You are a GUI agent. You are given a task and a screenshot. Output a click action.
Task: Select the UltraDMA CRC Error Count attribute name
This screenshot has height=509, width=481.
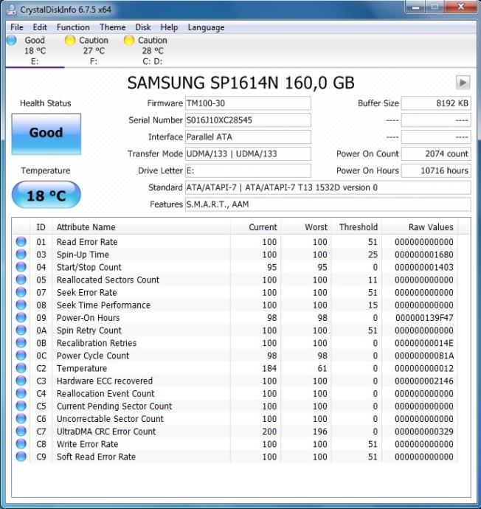[x=106, y=432]
